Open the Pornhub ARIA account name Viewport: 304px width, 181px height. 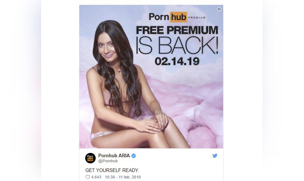(x=114, y=156)
